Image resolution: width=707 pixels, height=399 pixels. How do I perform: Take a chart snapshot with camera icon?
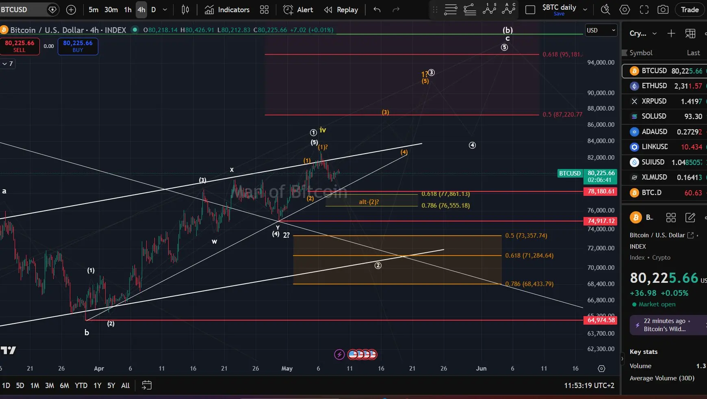[663, 10]
